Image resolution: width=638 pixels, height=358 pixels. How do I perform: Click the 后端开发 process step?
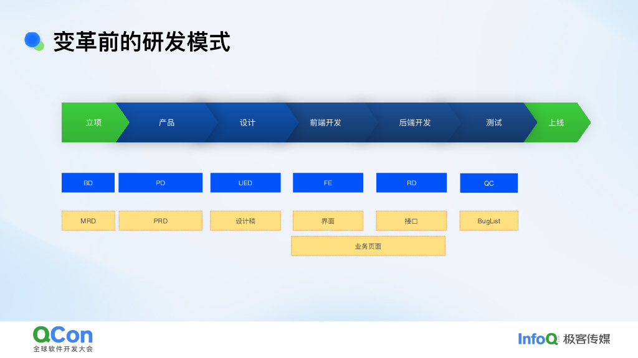pyautogui.click(x=415, y=122)
